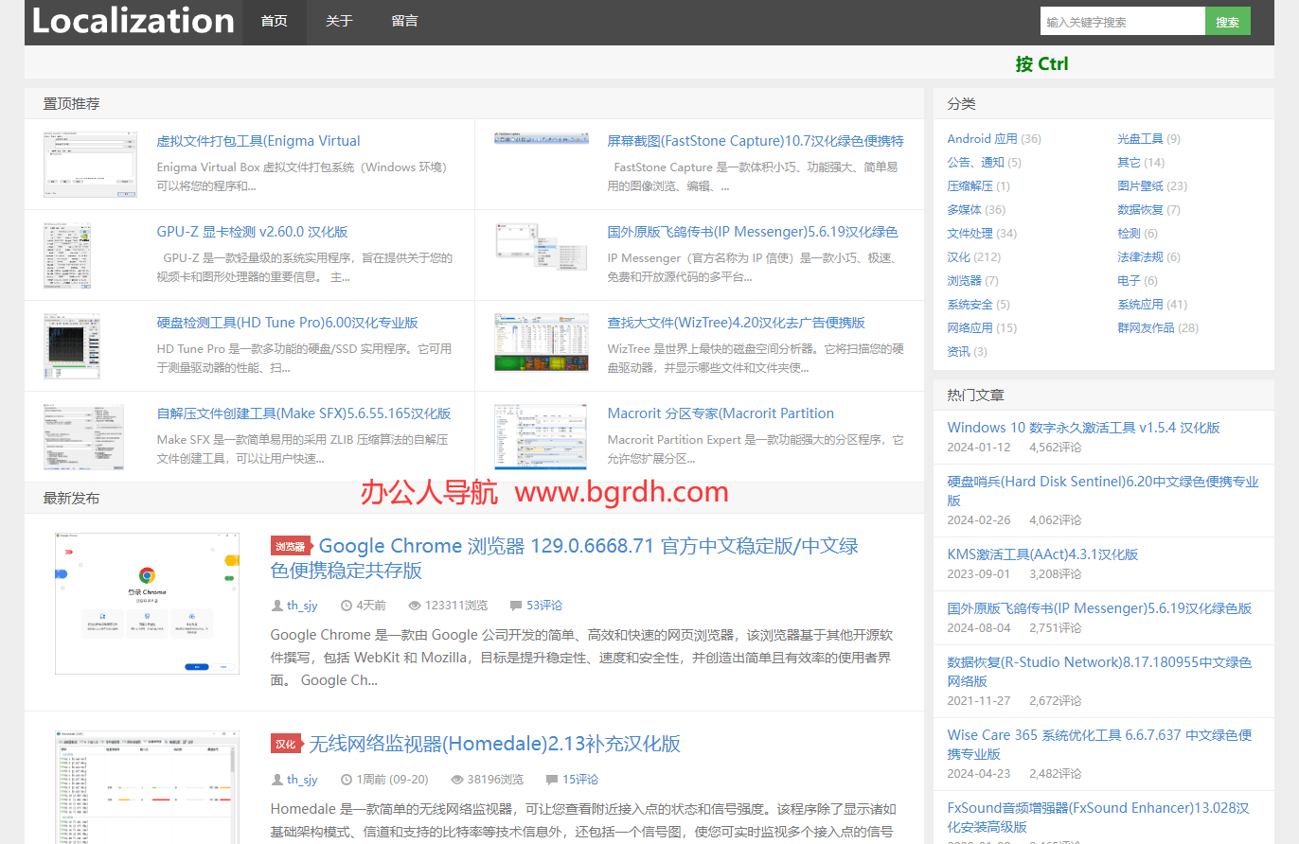Open the Macrorit Partition thumbnail
Screen dimensions: 1299x844
coord(541,437)
